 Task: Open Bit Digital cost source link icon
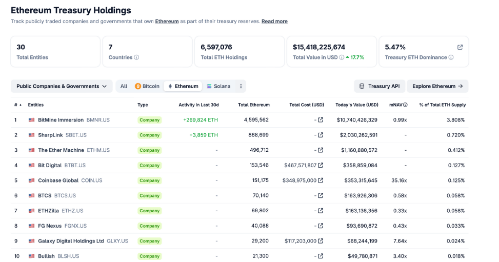point(321,165)
